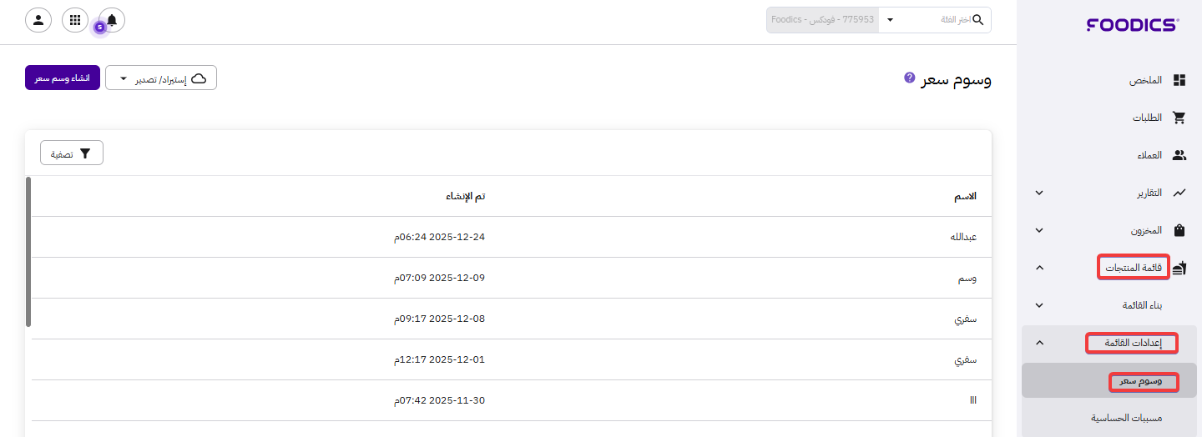This screenshot has width=1202, height=437.
Task: Click the user profile icon
Action: 38,20
